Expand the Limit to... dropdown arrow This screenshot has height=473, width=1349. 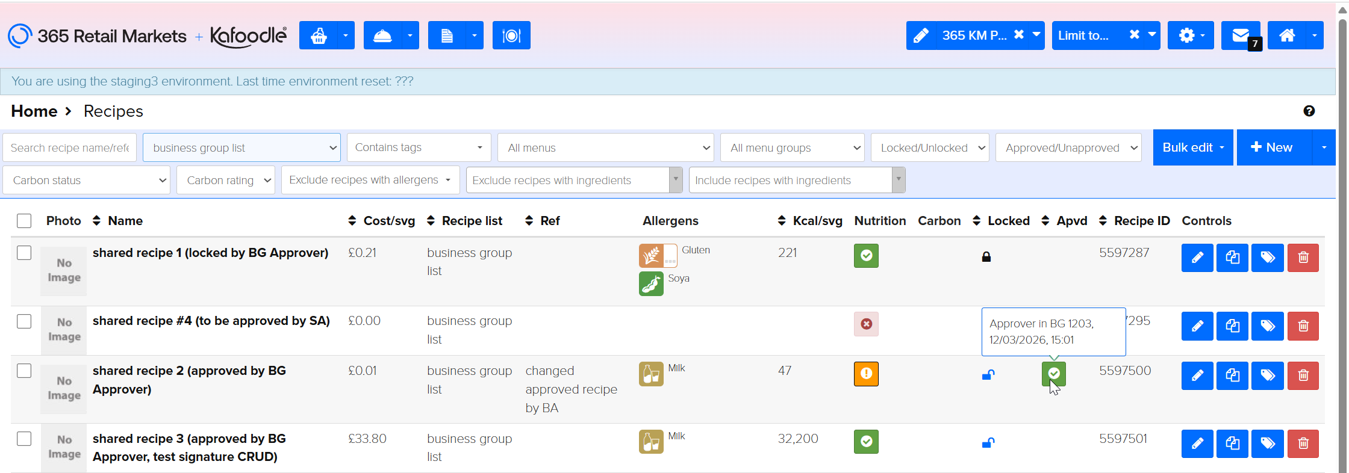pyautogui.click(x=1151, y=34)
